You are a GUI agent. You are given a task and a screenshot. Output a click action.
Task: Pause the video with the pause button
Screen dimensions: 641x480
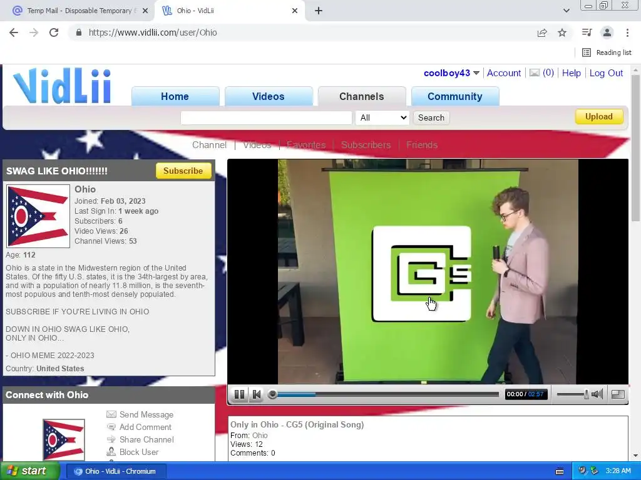click(x=240, y=394)
